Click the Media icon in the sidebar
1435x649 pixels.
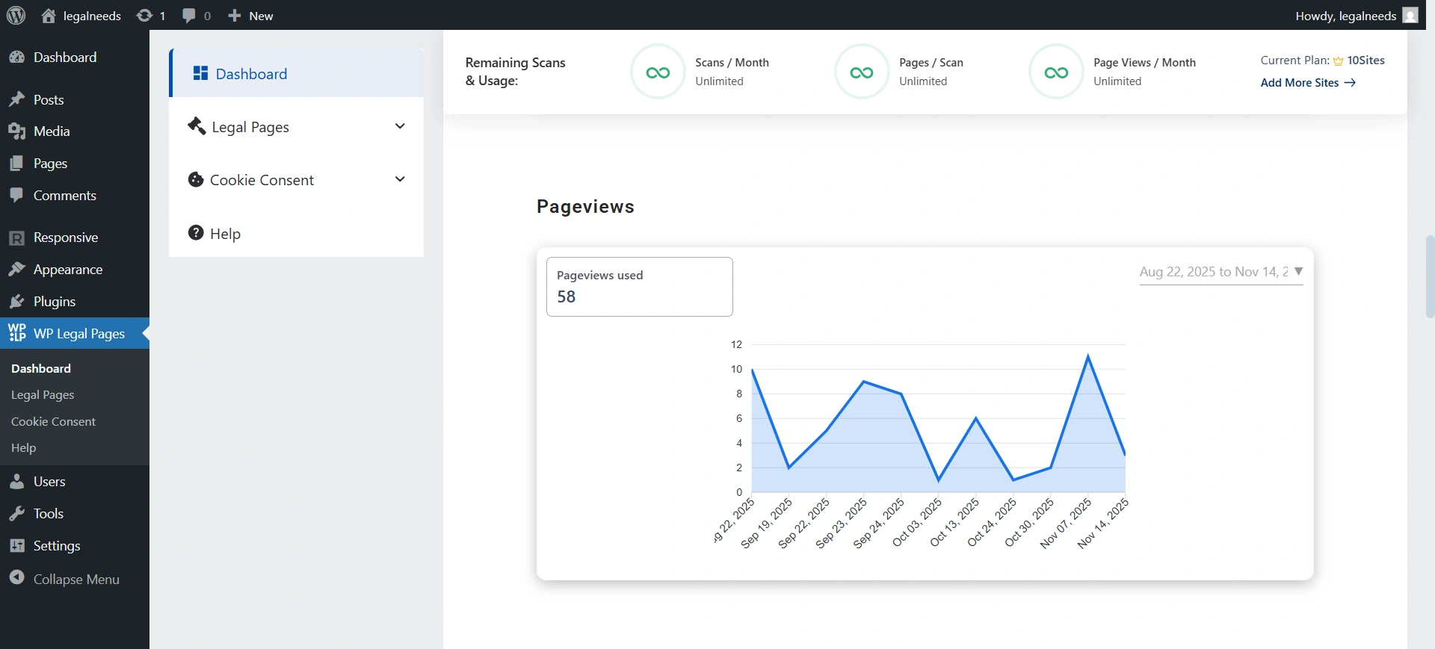click(x=17, y=131)
